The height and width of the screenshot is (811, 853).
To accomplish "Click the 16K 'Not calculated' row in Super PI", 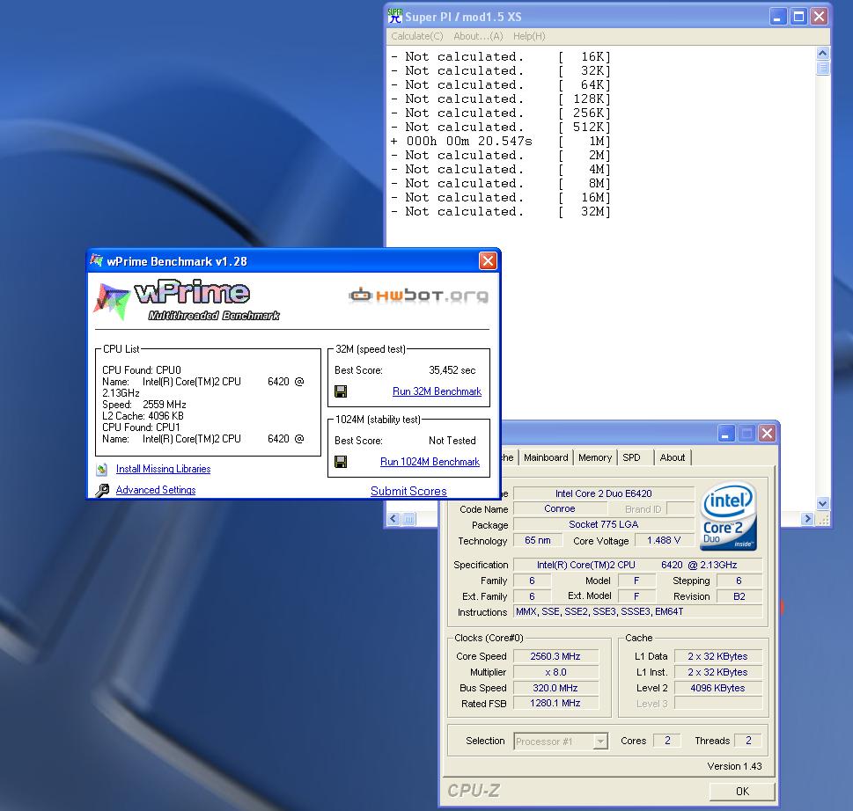I will pyautogui.click(x=500, y=57).
